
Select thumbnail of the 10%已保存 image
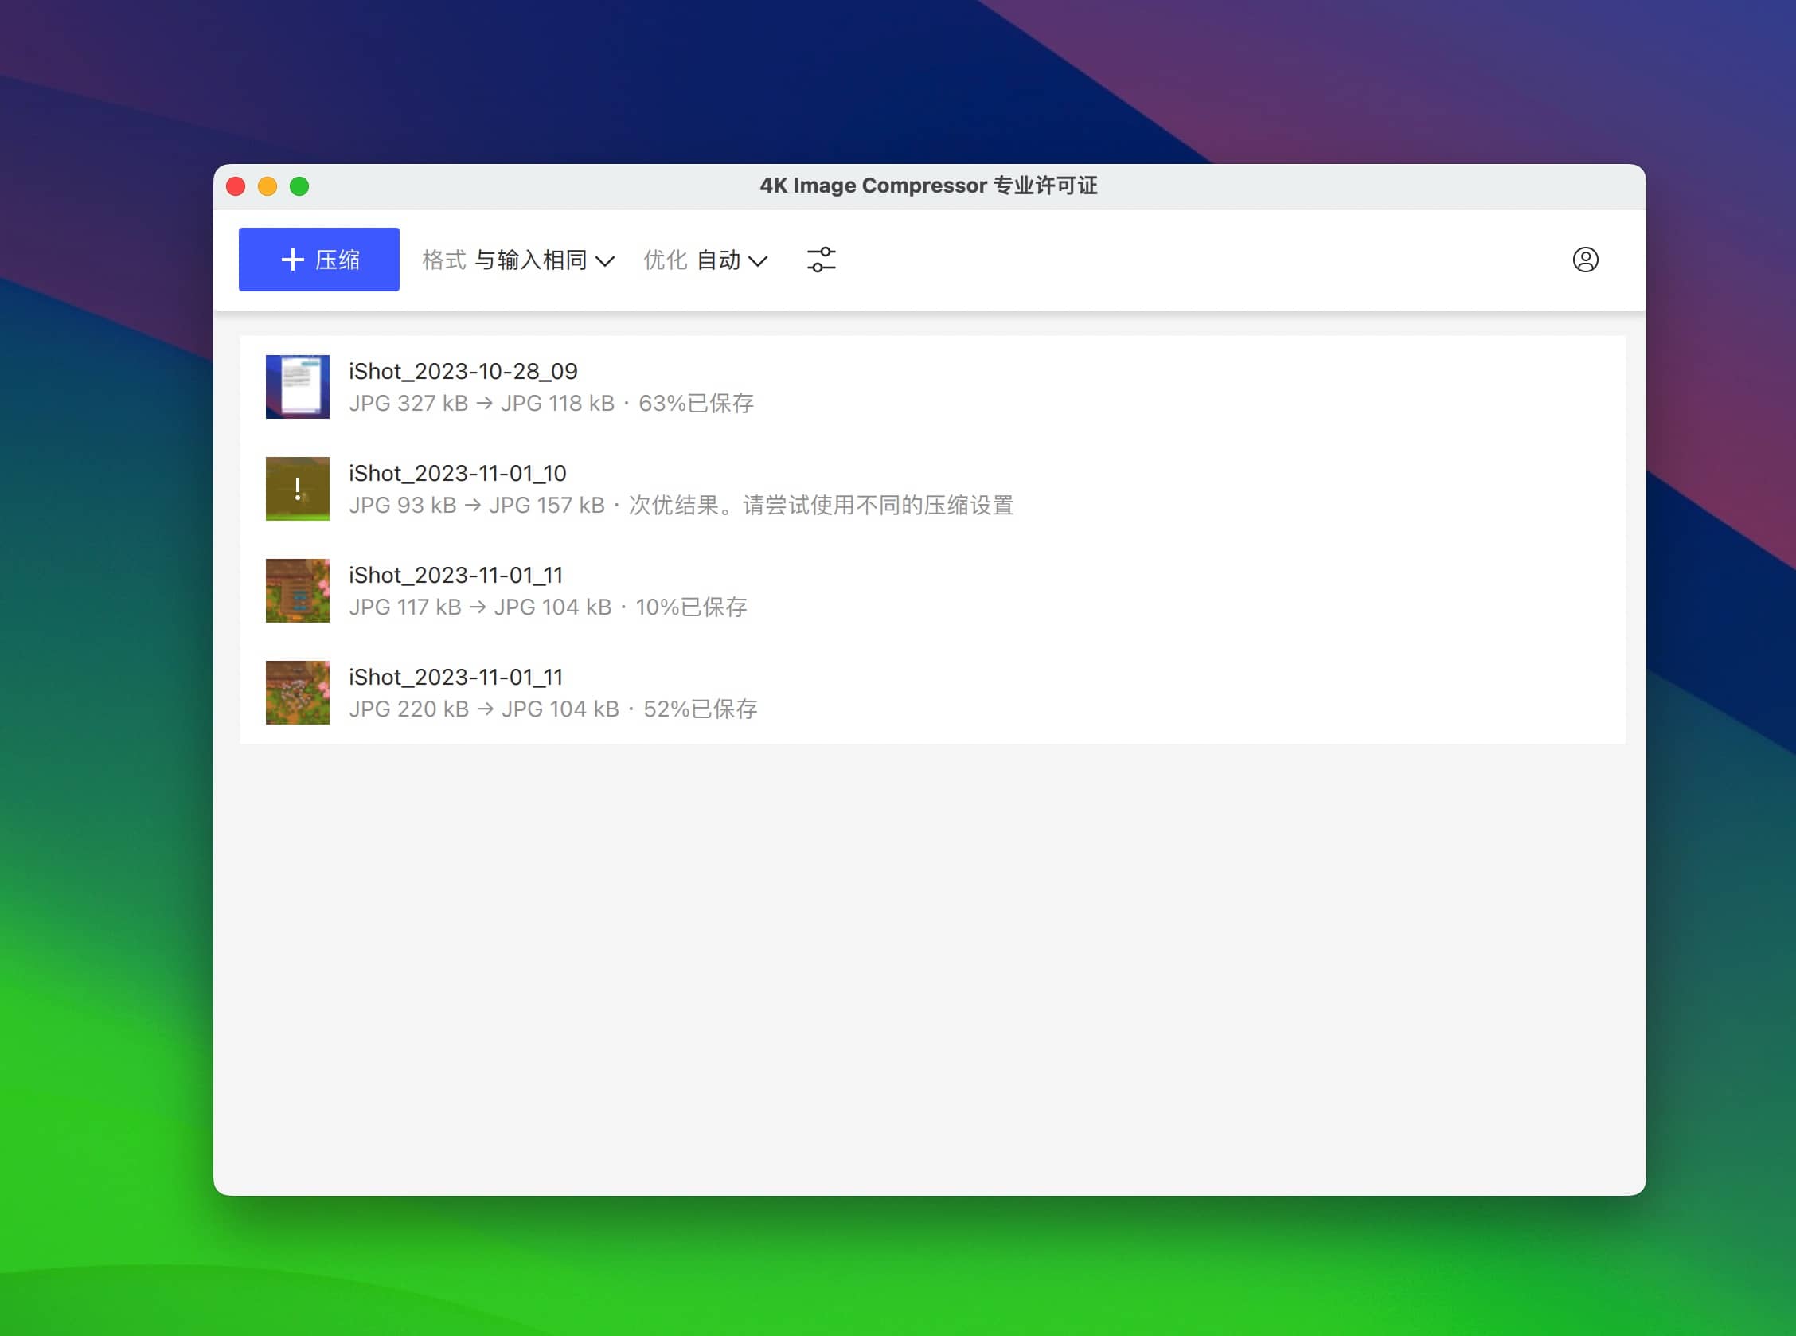[298, 590]
